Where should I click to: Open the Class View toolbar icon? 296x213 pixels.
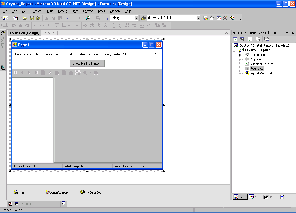[232, 18]
